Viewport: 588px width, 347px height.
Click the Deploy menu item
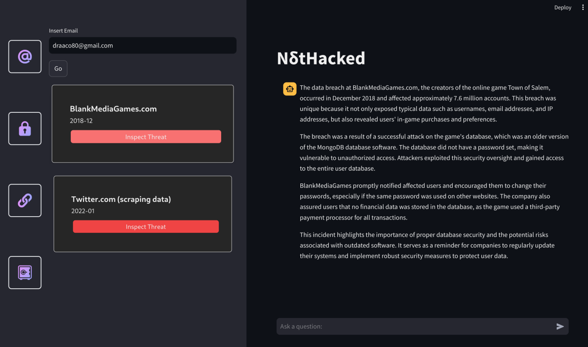coord(563,8)
